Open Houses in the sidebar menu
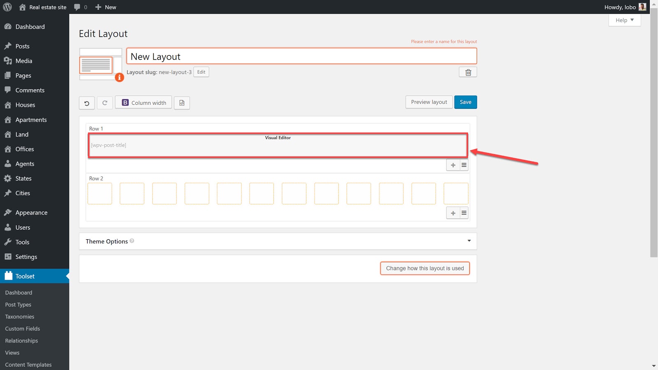The image size is (658, 370). tap(25, 105)
